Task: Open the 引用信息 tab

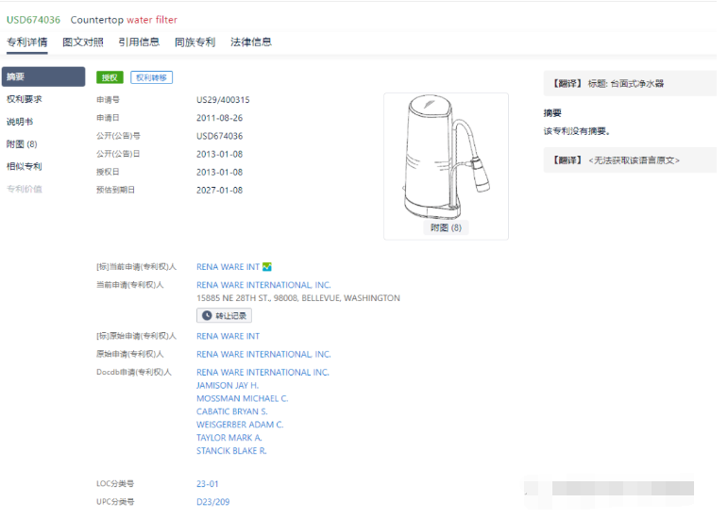Action: click(x=139, y=42)
